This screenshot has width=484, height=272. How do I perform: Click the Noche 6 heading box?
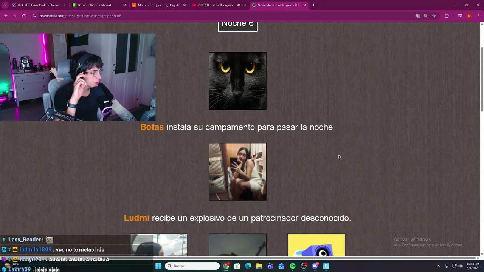(237, 26)
